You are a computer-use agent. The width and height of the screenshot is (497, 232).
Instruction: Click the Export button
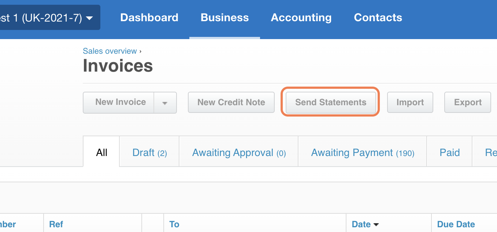pos(468,103)
